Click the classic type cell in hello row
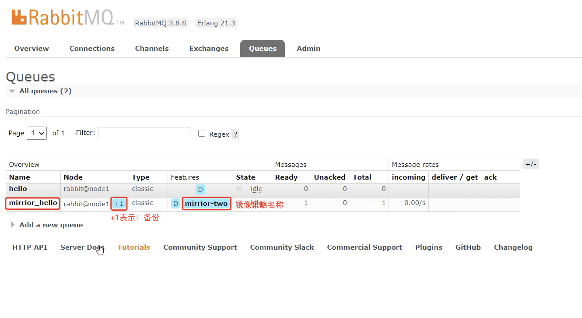The image size is (582, 318). point(143,189)
